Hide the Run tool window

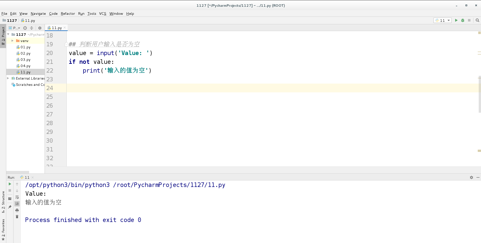pos(478,177)
